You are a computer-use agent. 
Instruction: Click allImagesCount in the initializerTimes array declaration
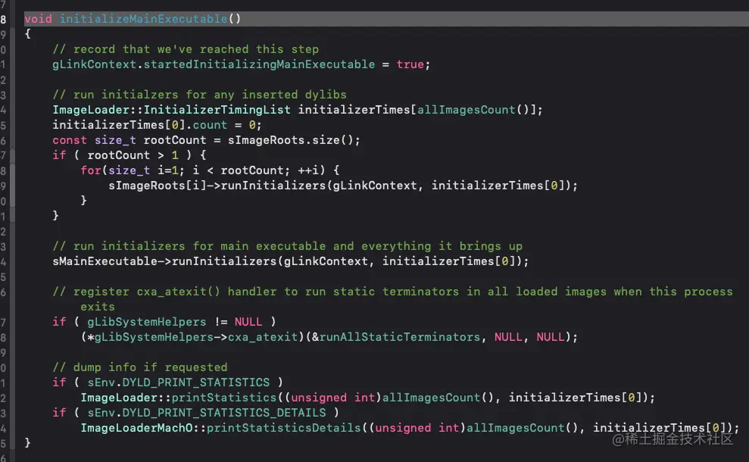(467, 110)
